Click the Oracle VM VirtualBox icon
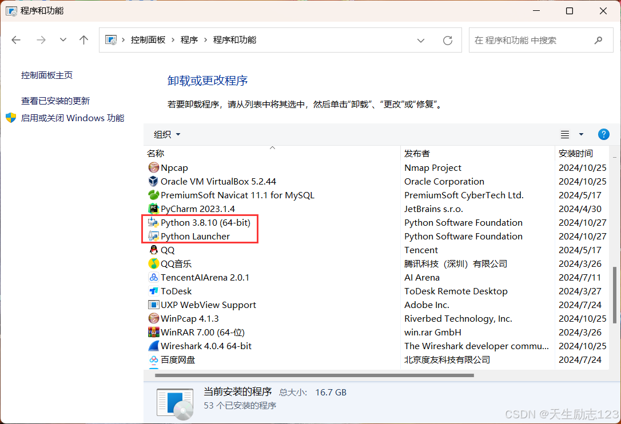The image size is (621, 424). (x=153, y=181)
